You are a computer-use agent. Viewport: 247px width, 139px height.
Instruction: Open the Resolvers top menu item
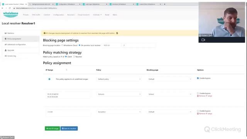point(71,15)
